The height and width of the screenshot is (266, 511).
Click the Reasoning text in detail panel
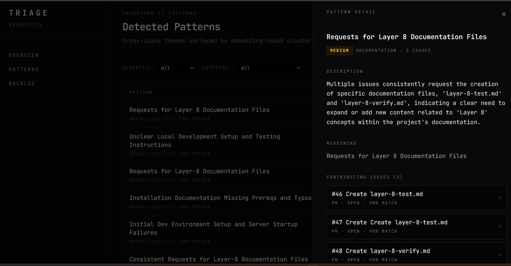coord(396,156)
